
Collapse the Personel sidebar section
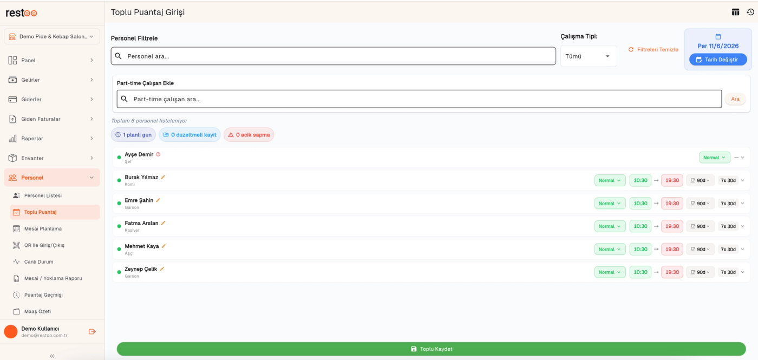coord(52,178)
